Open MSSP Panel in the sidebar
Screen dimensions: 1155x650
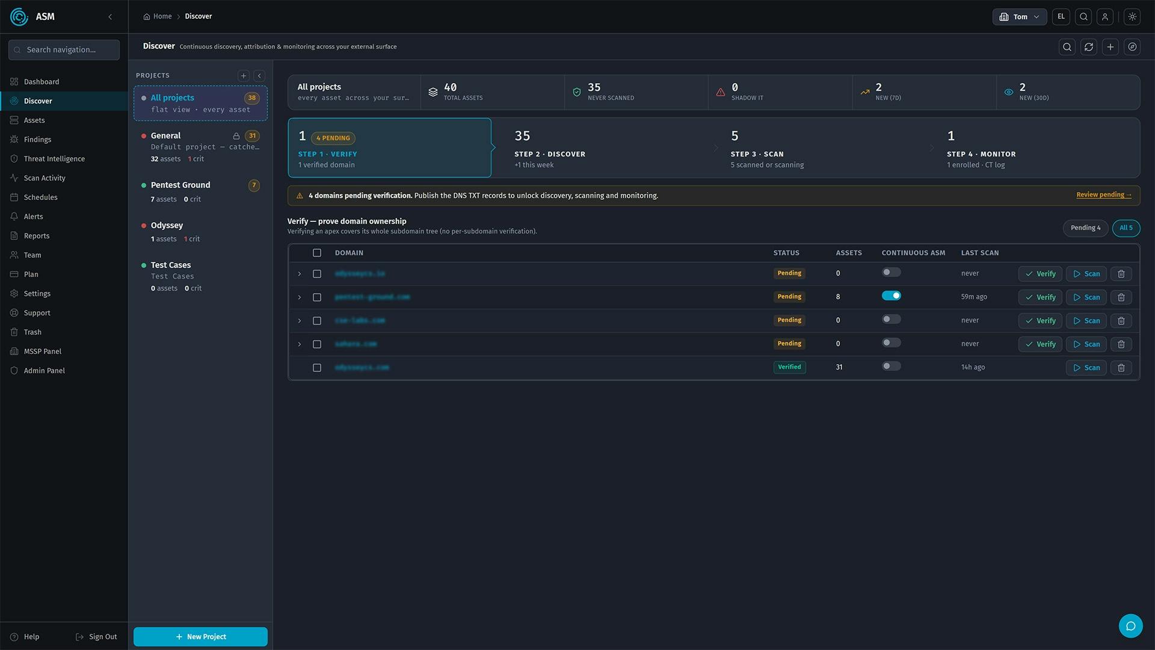pos(64,351)
